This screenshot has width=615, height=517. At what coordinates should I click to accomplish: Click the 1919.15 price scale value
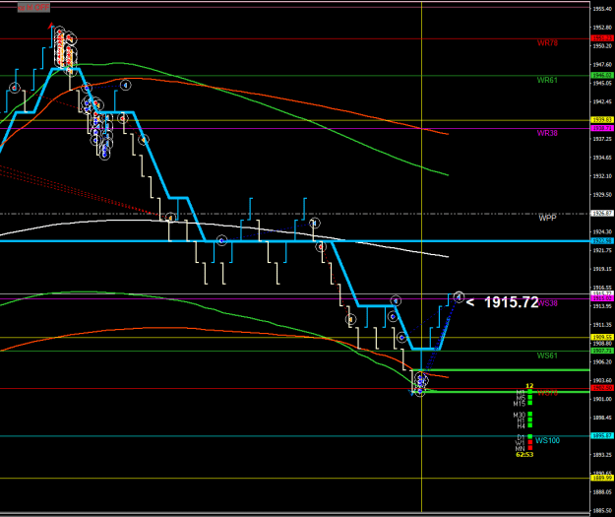(602, 269)
